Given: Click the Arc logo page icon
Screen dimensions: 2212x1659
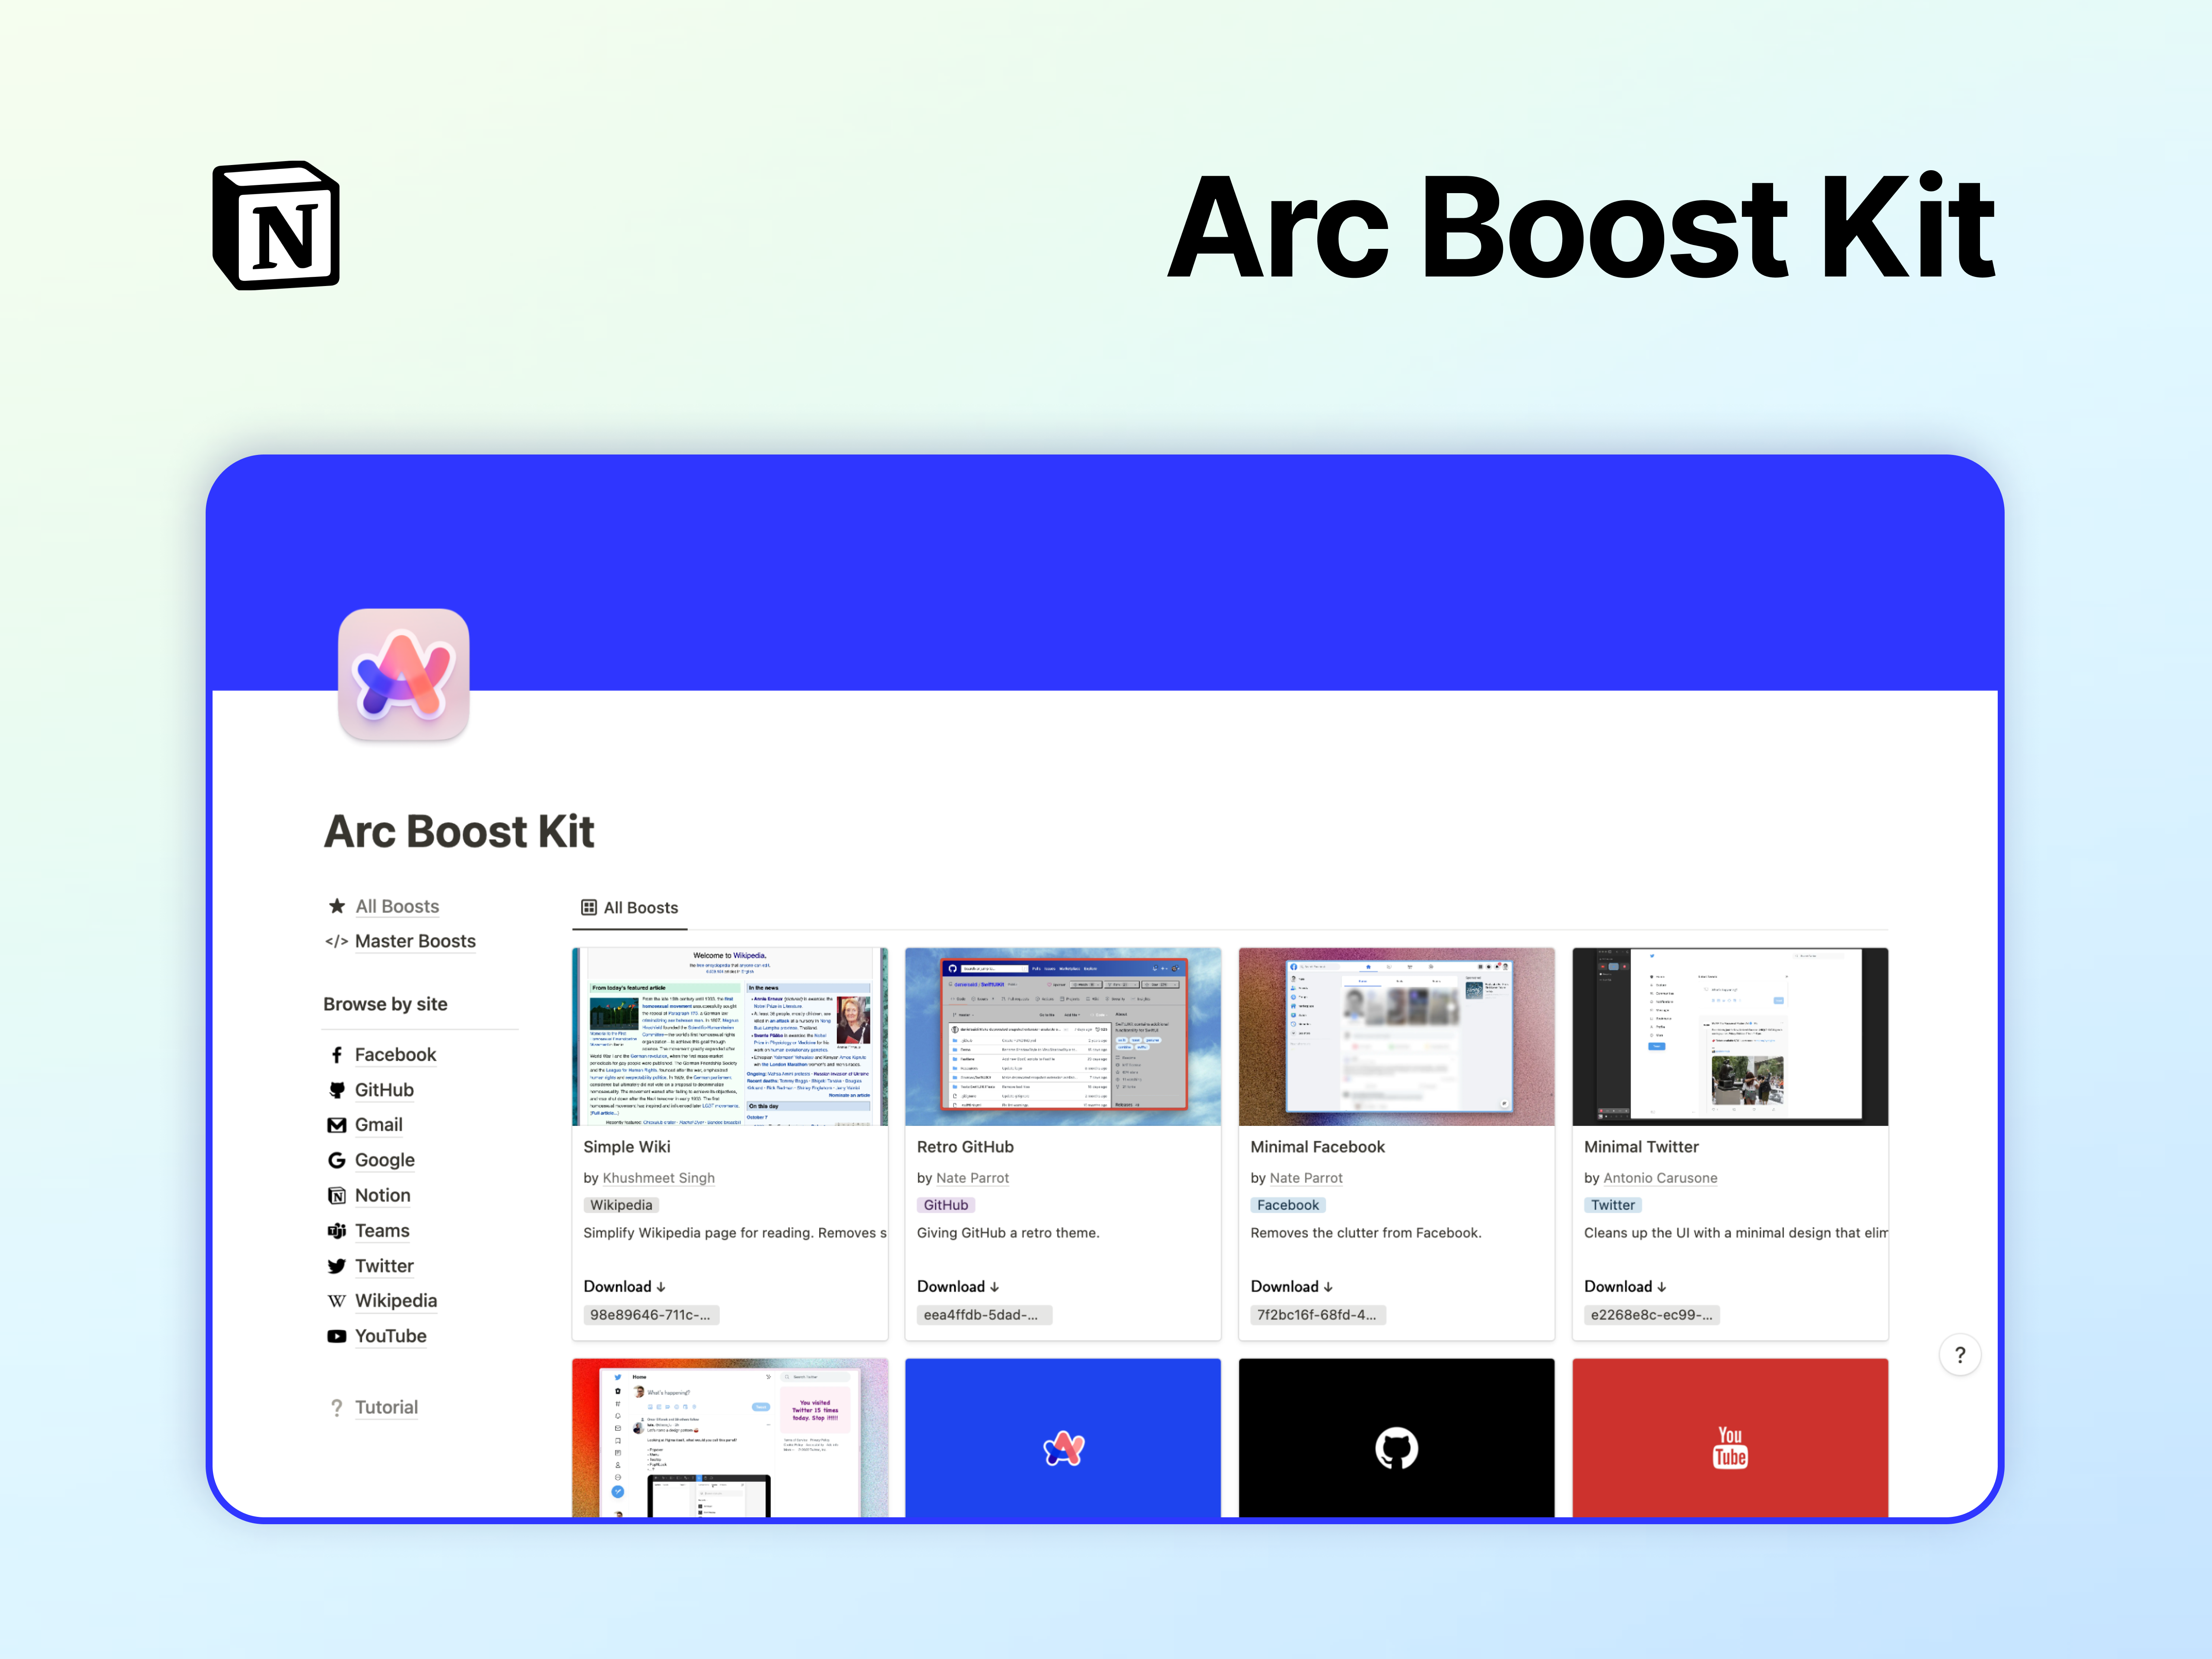Looking at the screenshot, I should point(404,675).
